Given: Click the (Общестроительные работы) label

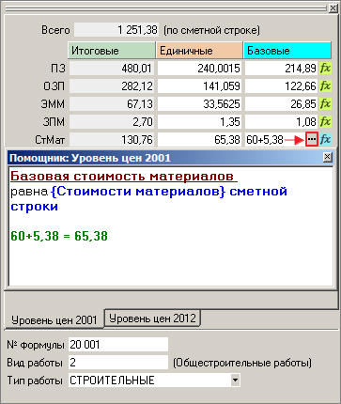Looking at the screenshot, I should pos(242,363).
